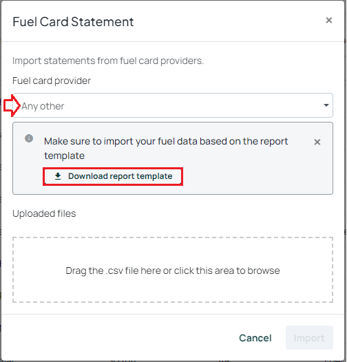Expand the provider dropdown caret arrow

click(x=326, y=105)
